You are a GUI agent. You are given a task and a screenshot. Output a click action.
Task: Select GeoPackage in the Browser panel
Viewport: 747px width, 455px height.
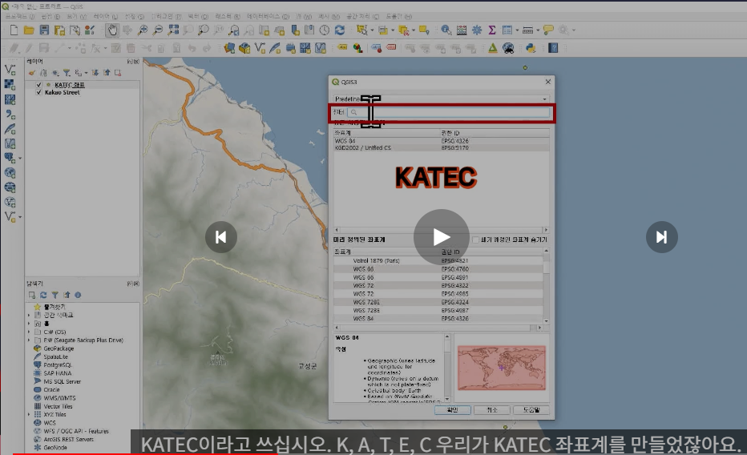59,348
